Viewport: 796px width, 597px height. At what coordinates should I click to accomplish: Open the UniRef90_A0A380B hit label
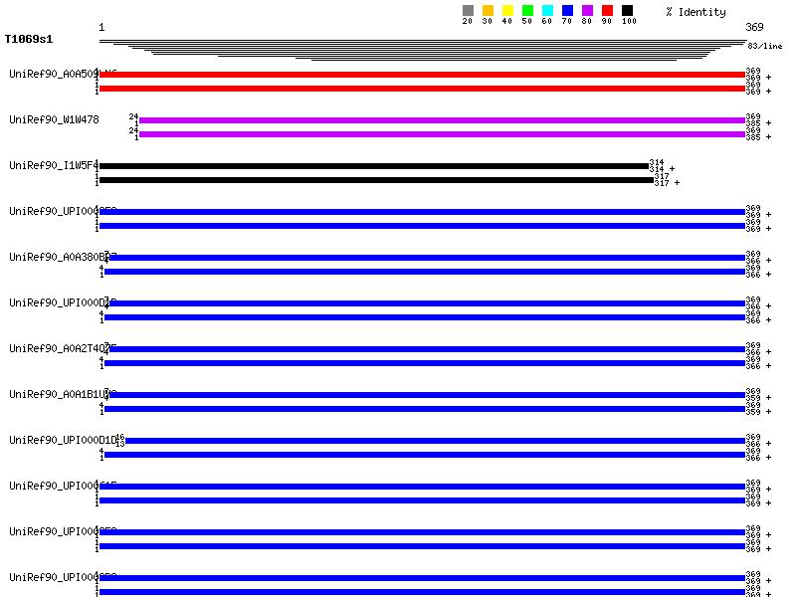(x=54, y=257)
